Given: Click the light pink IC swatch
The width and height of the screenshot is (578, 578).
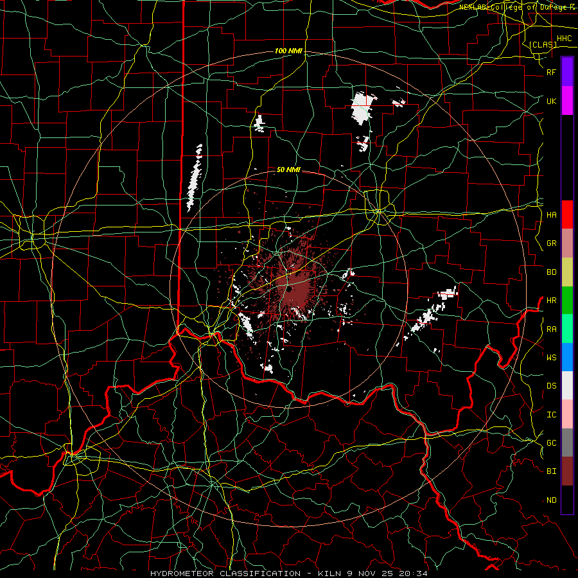Looking at the screenshot, I should [x=567, y=414].
